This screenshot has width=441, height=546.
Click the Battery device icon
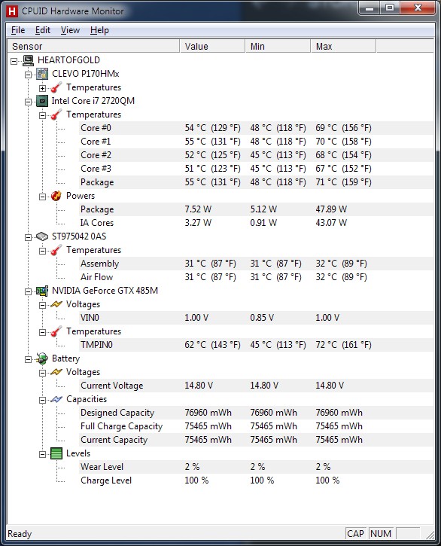pos(42,358)
